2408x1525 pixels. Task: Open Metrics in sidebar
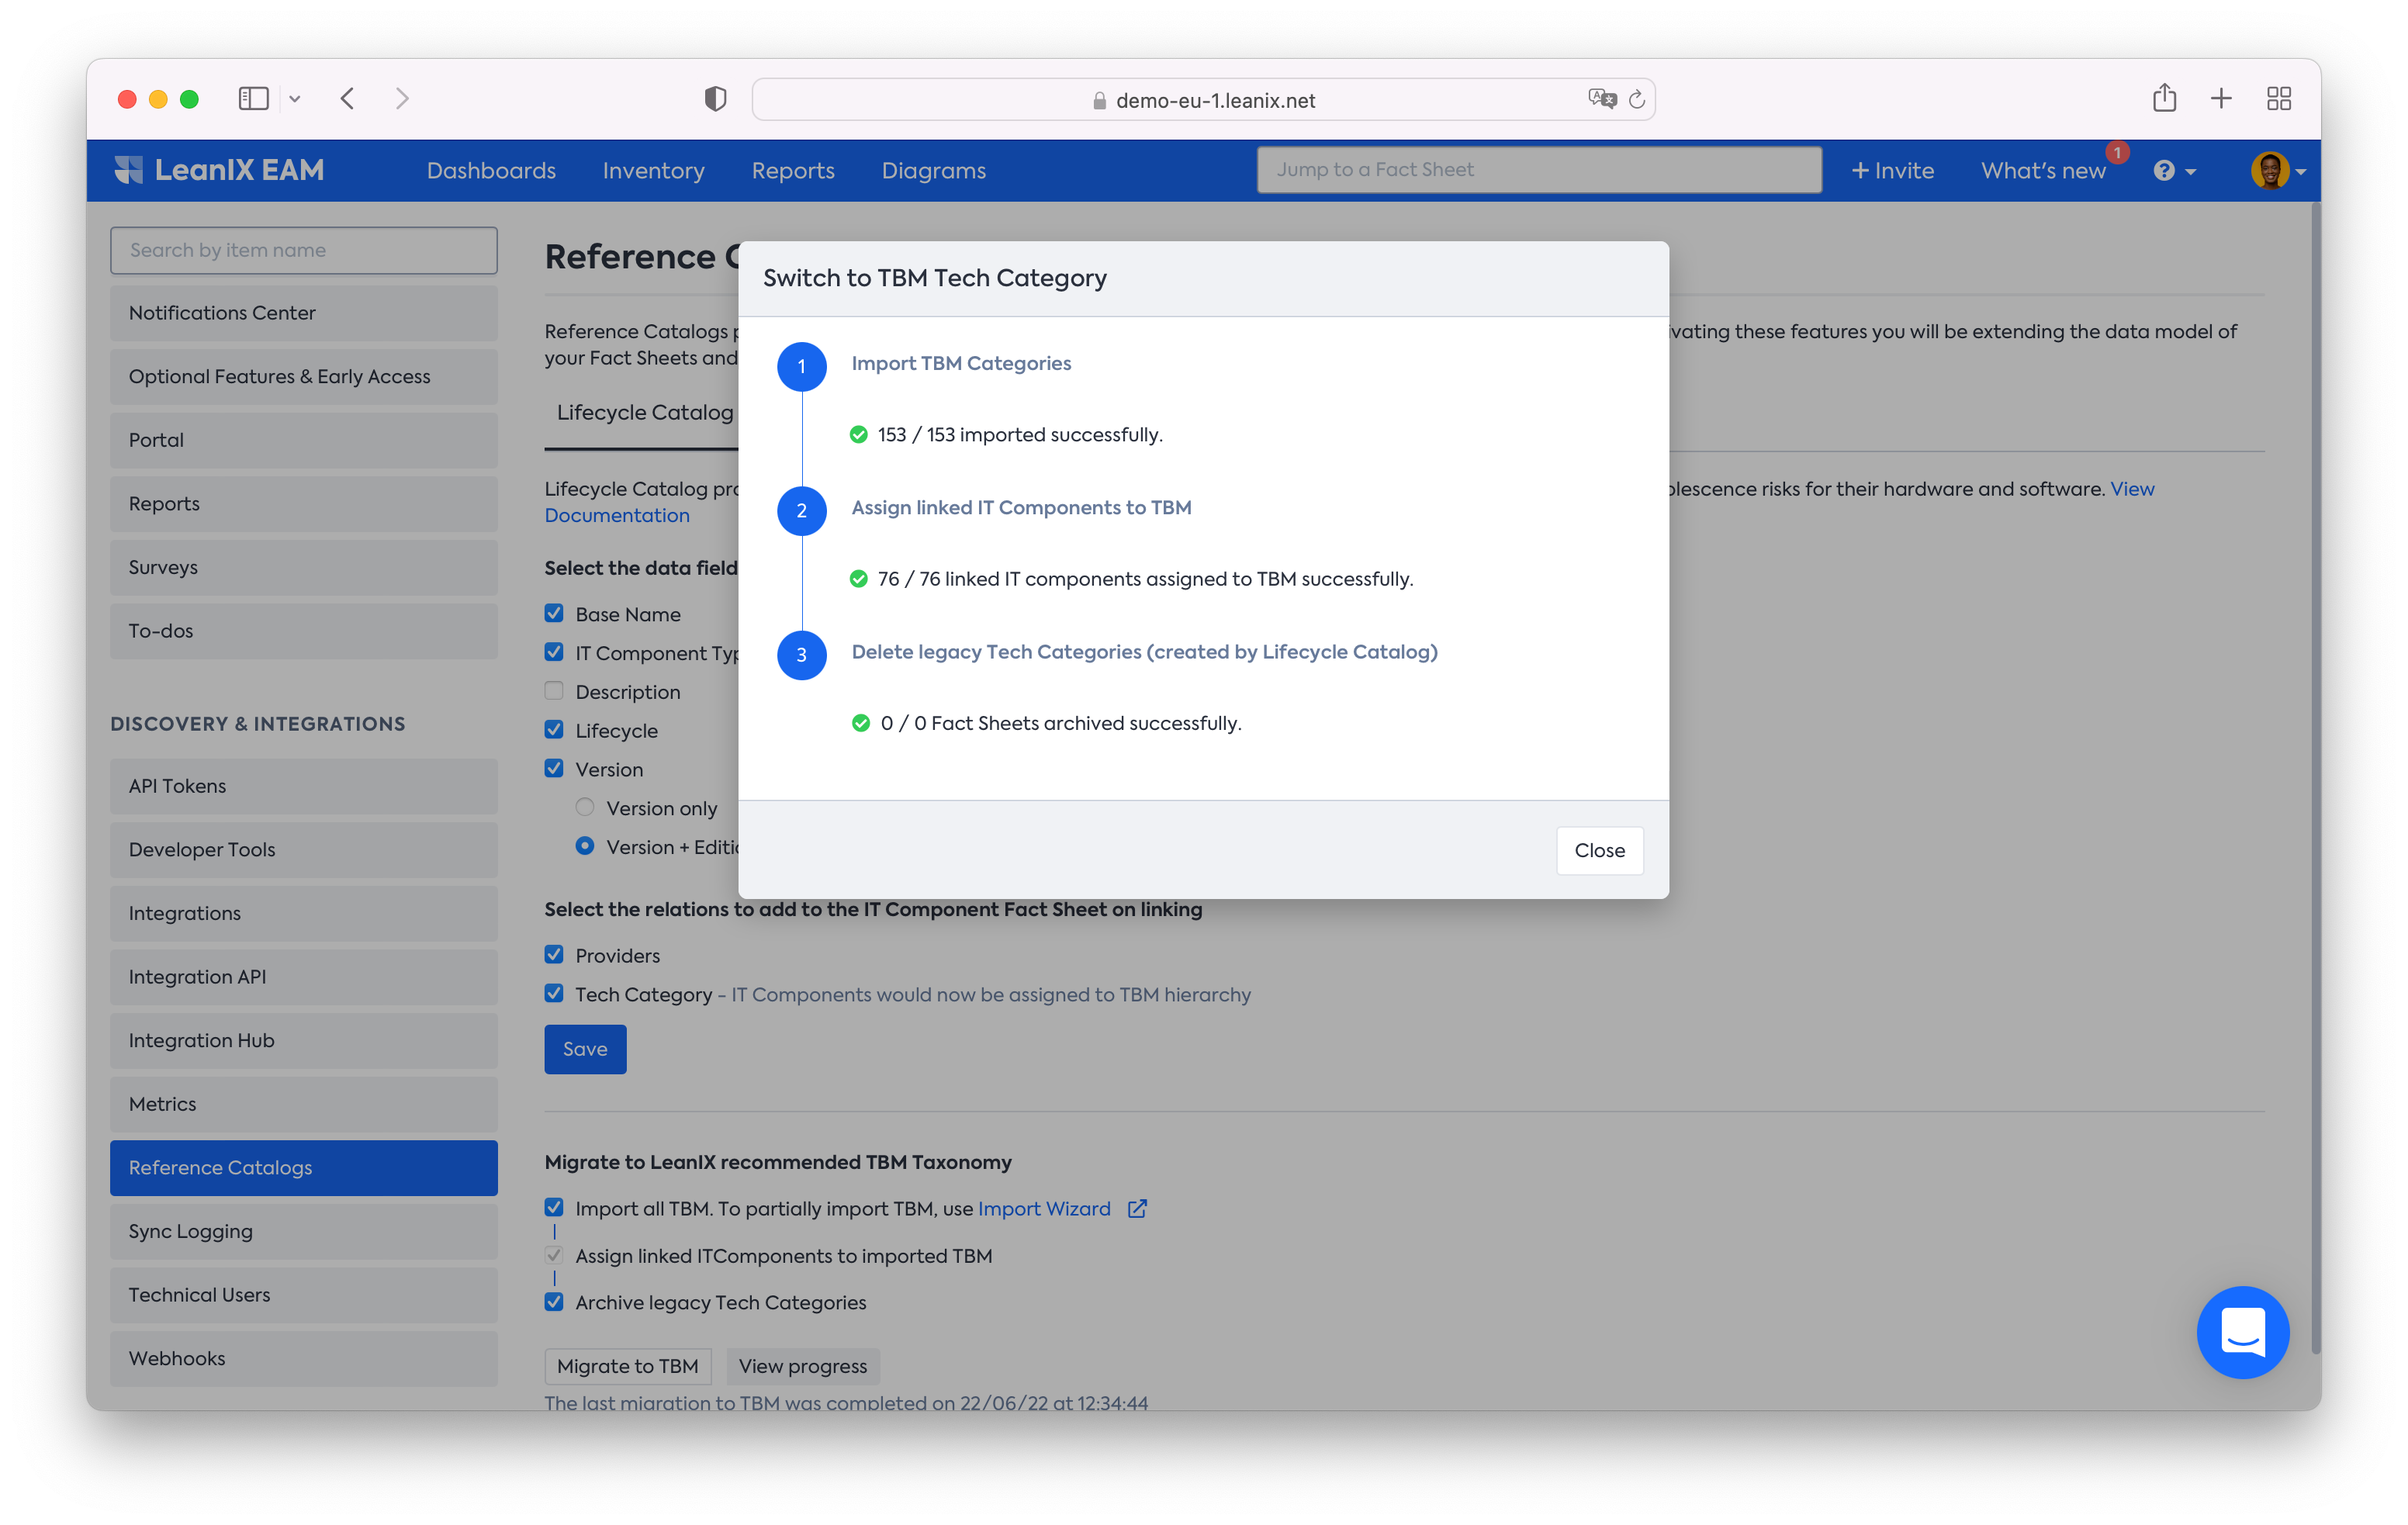(x=304, y=1104)
